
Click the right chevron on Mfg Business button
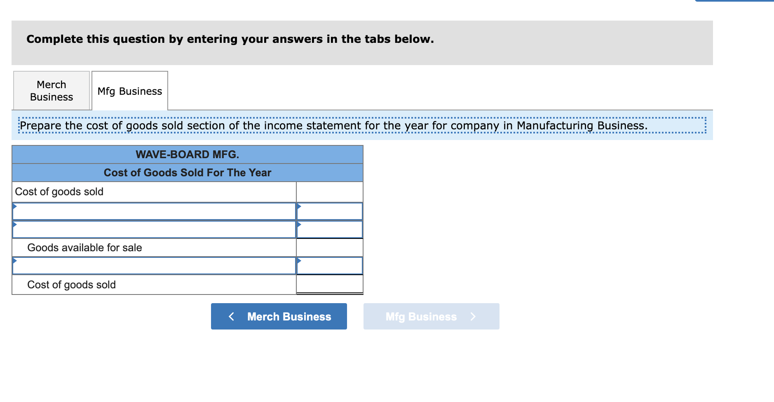click(x=473, y=316)
